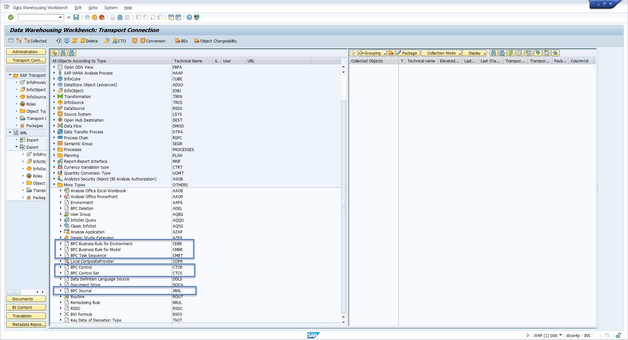Image resolution: width=628 pixels, height=340 pixels.
Task: Open the Help question mark icon
Action: click(x=189, y=17)
